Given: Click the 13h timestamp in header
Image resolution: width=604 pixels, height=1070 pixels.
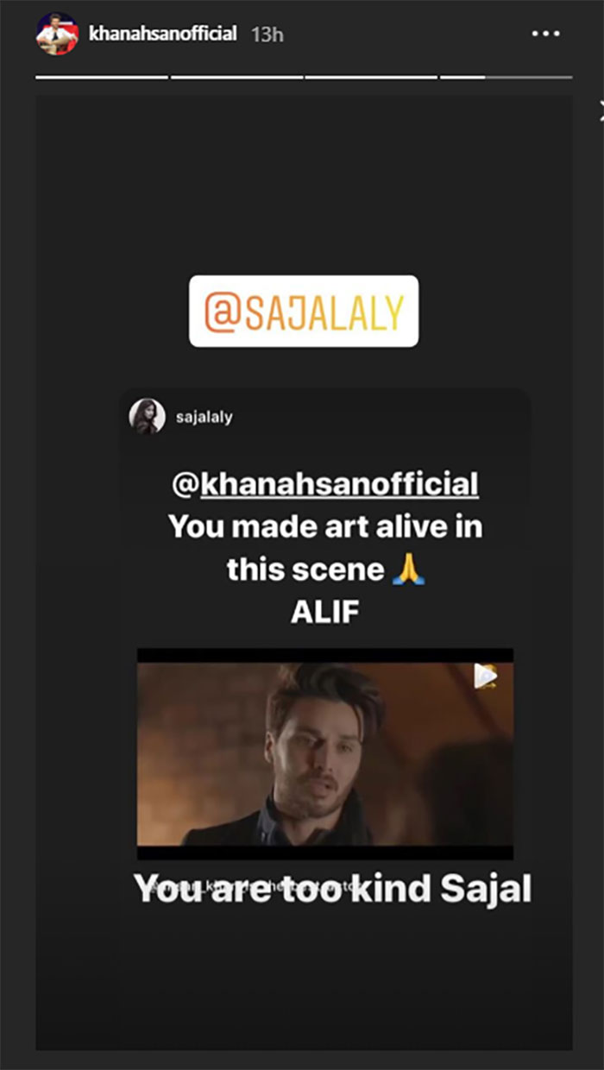Looking at the screenshot, I should point(267,35).
